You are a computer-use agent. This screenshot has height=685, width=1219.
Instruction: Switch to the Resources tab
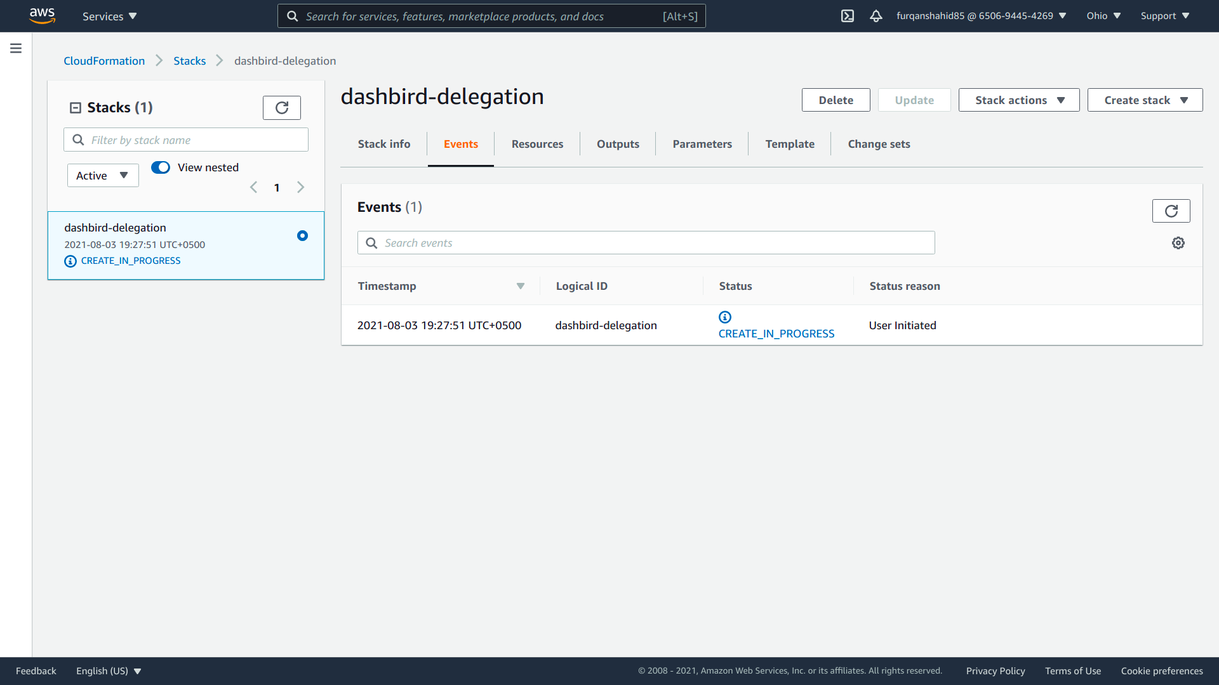(x=537, y=144)
